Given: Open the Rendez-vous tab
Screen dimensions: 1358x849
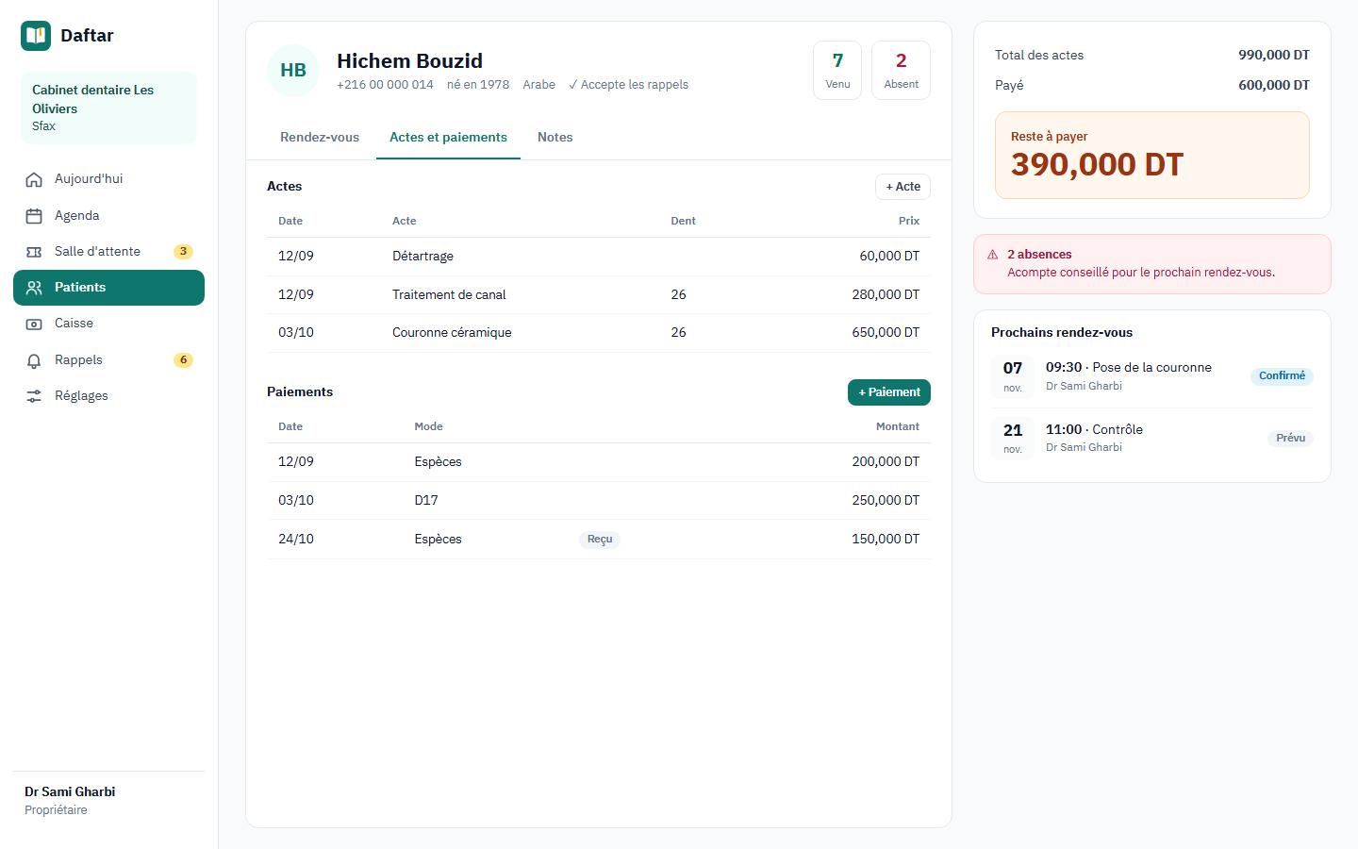Looking at the screenshot, I should tap(320, 138).
